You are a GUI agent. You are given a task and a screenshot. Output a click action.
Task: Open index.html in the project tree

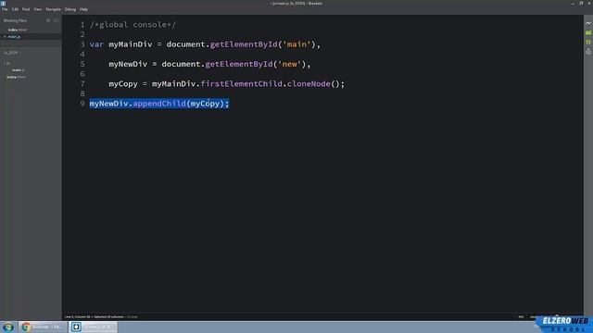[16, 77]
